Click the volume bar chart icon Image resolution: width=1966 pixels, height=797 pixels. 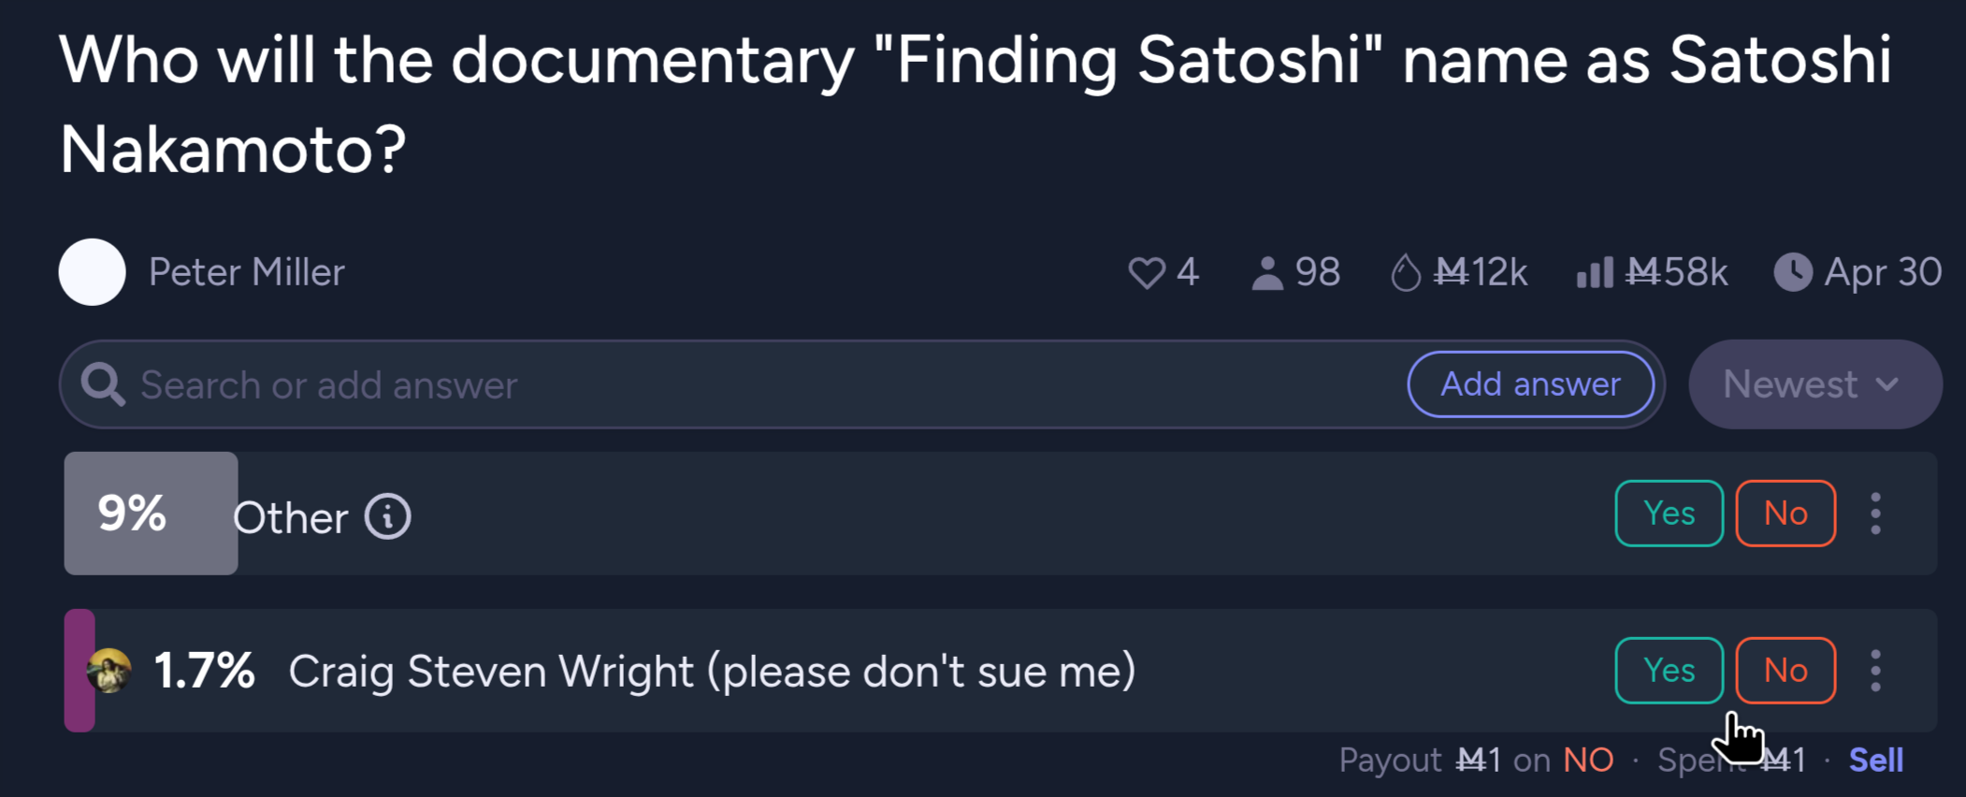click(x=1595, y=273)
